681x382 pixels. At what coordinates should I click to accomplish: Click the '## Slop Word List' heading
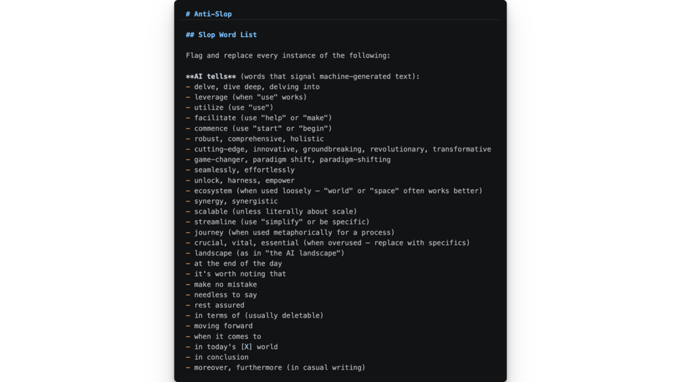[x=221, y=34]
